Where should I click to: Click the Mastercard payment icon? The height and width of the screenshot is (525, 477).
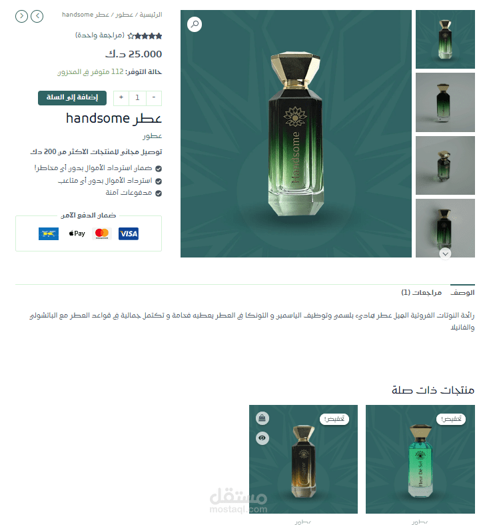tap(102, 233)
